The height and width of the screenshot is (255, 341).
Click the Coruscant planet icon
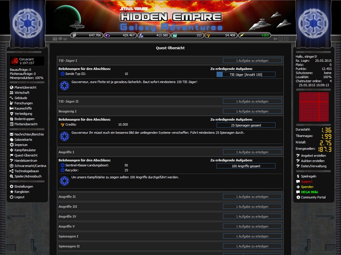point(14,61)
